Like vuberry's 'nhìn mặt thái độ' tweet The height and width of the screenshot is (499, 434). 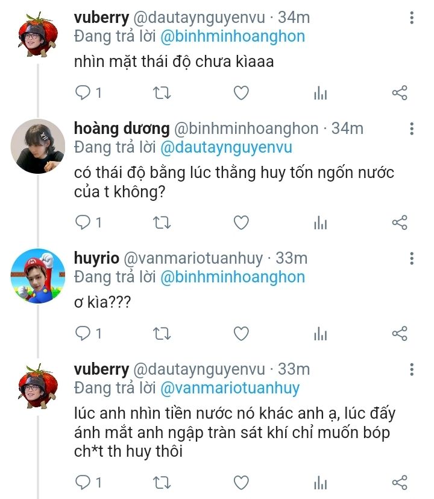tap(241, 93)
